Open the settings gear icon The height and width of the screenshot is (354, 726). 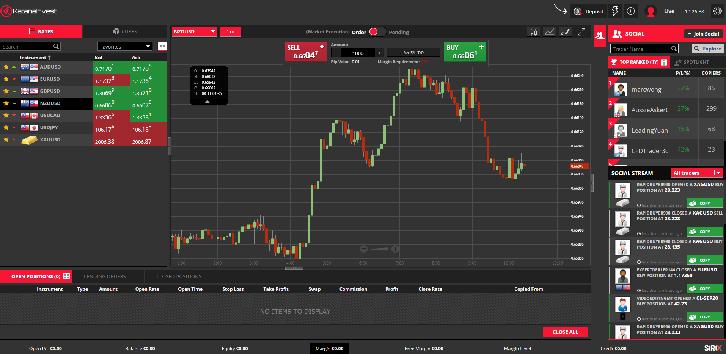(x=717, y=11)
